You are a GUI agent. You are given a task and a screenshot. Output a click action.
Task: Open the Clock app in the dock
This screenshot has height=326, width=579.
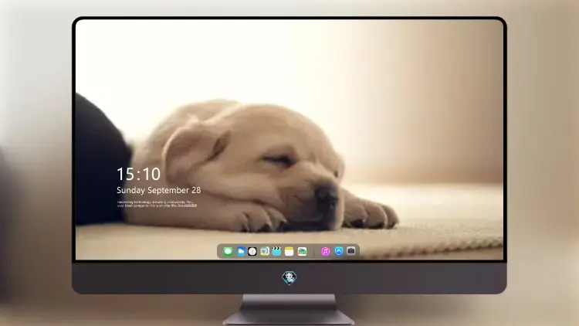[252, 251]
